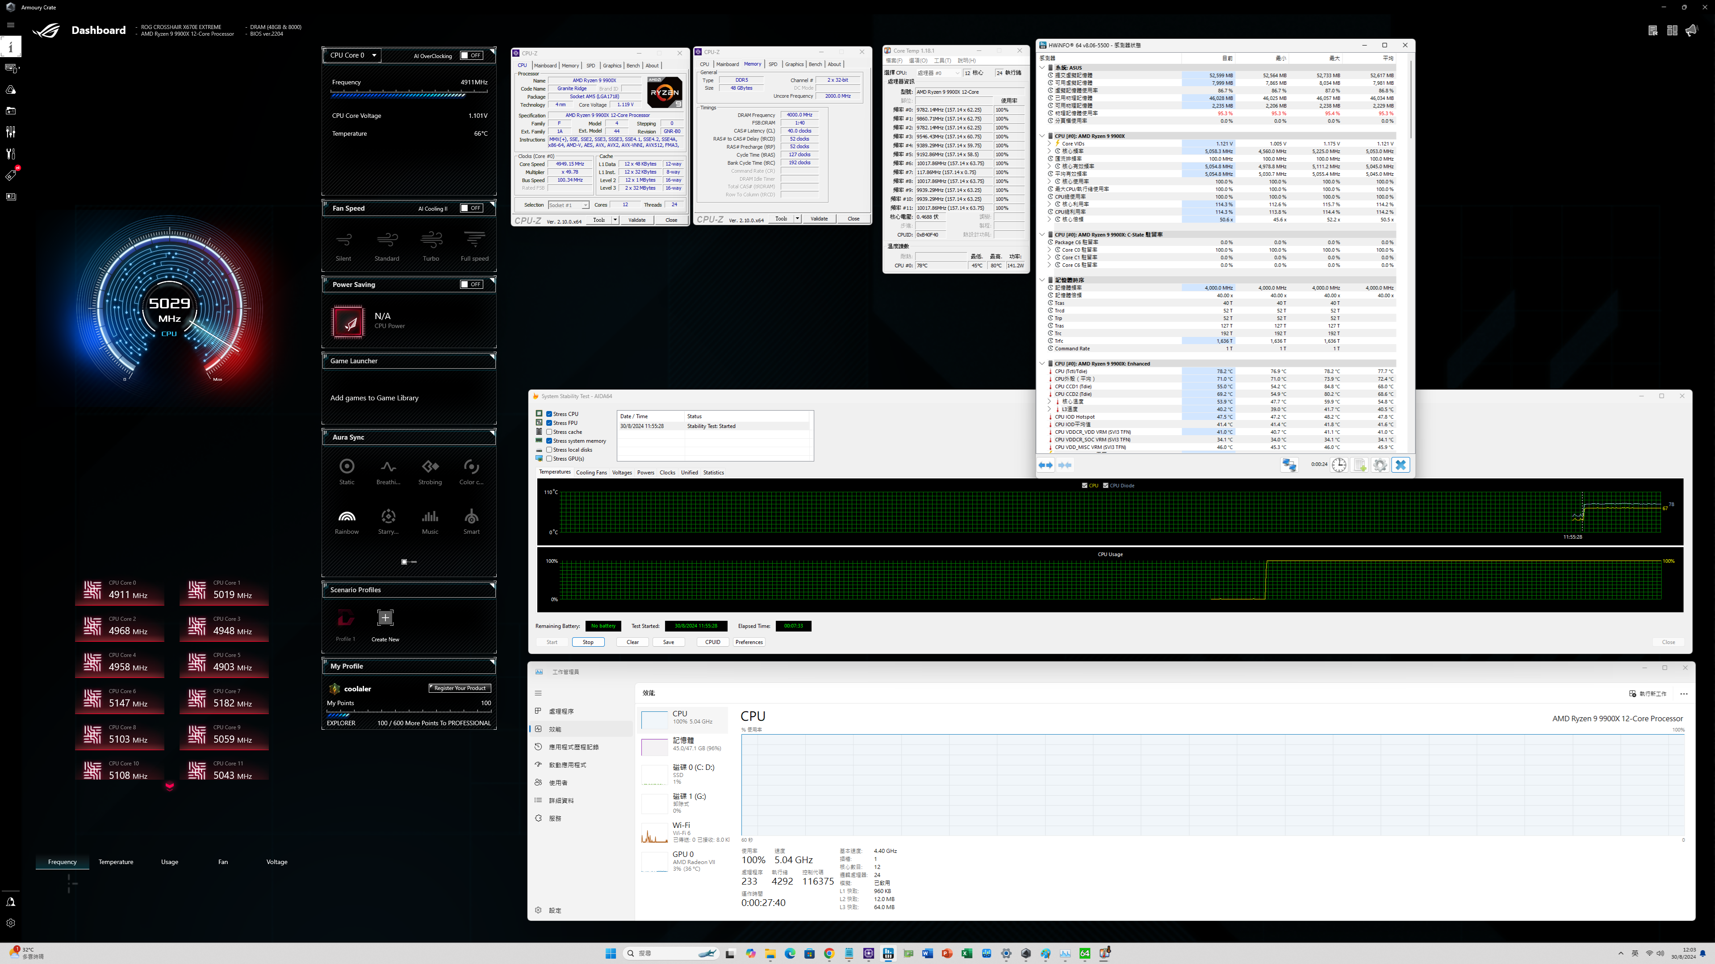The height and width of the screenshot is (964, 1715).
Task: Open Task Manager hamburger navigation menu
Action: [x=538, y=693]
